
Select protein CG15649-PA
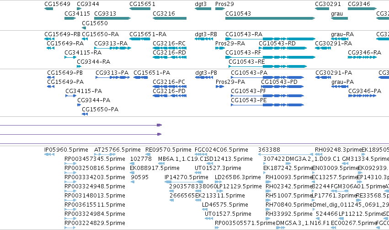click(51, 87)
